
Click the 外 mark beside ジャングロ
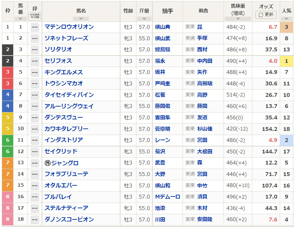tap(48, 163)
